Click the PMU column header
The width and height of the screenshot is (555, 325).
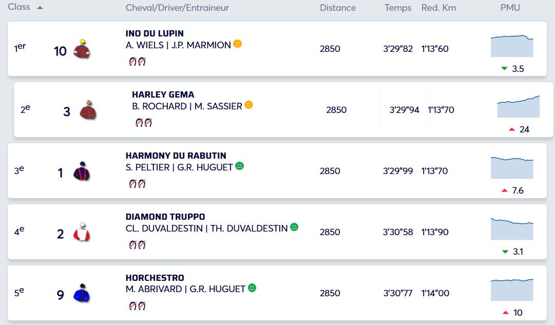coord(510,8)
